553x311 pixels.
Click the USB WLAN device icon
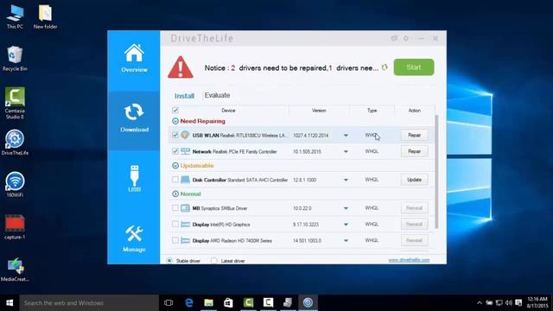185,135
